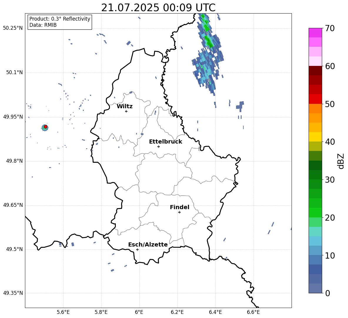348x318 pixels.
Task: Click the colorbar tick label 10
Action: pos(330,255)
